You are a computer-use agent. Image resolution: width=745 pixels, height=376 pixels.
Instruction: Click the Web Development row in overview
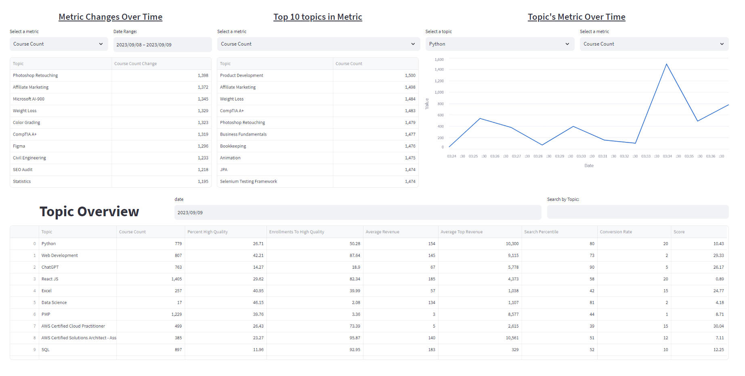pos(60,255)
